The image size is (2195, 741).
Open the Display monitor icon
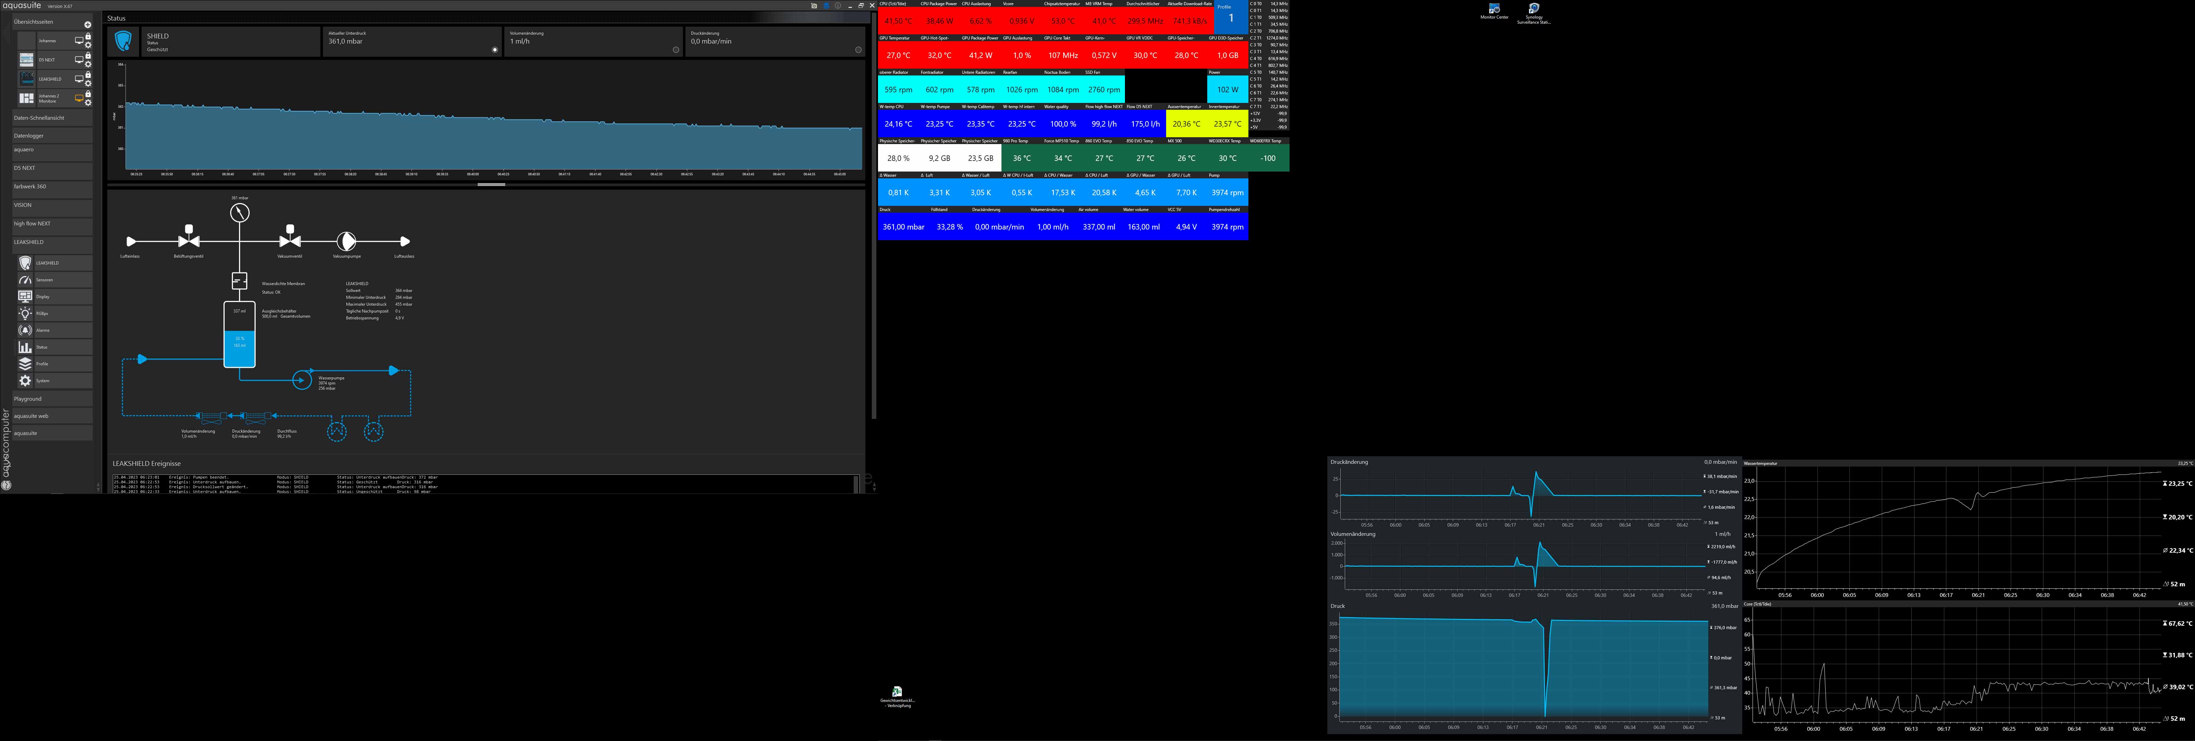pyautogui.click(x=26, y=297)
